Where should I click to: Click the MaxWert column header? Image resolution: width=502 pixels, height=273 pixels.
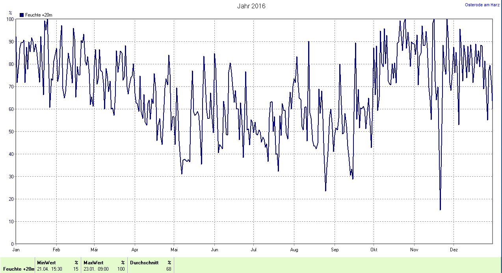(x=93, y=262)
